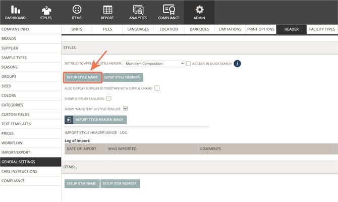Open the Compliance certificate icon

[168, 10]
